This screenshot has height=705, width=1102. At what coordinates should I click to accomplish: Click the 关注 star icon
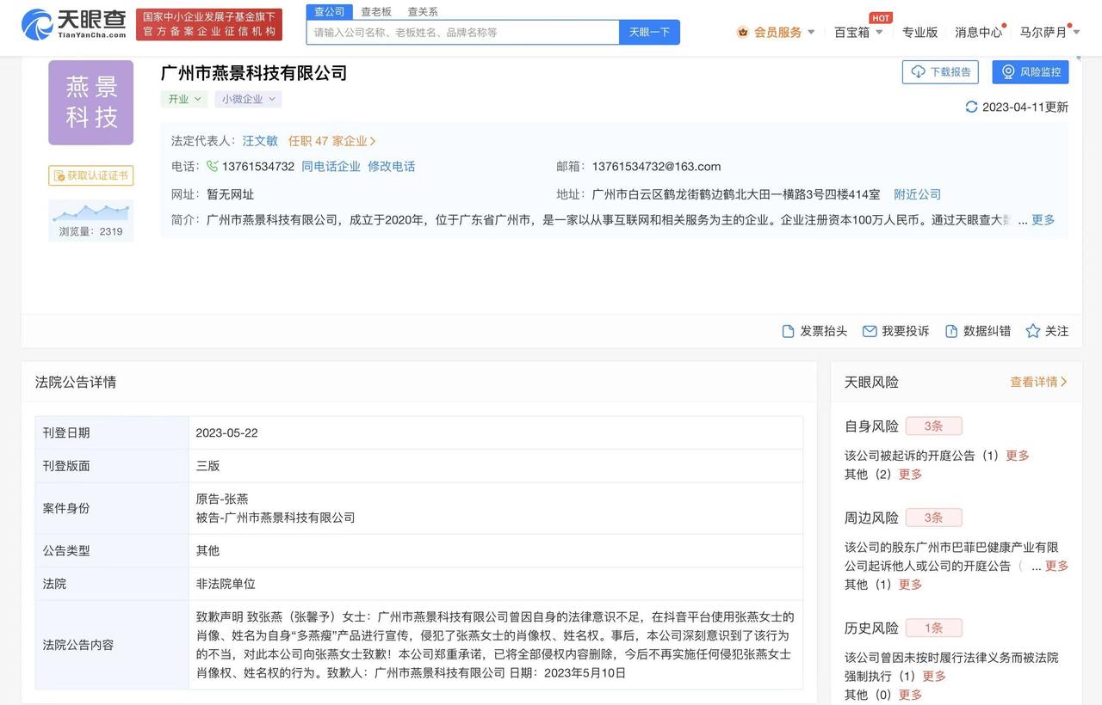(x=1033, y=331)
